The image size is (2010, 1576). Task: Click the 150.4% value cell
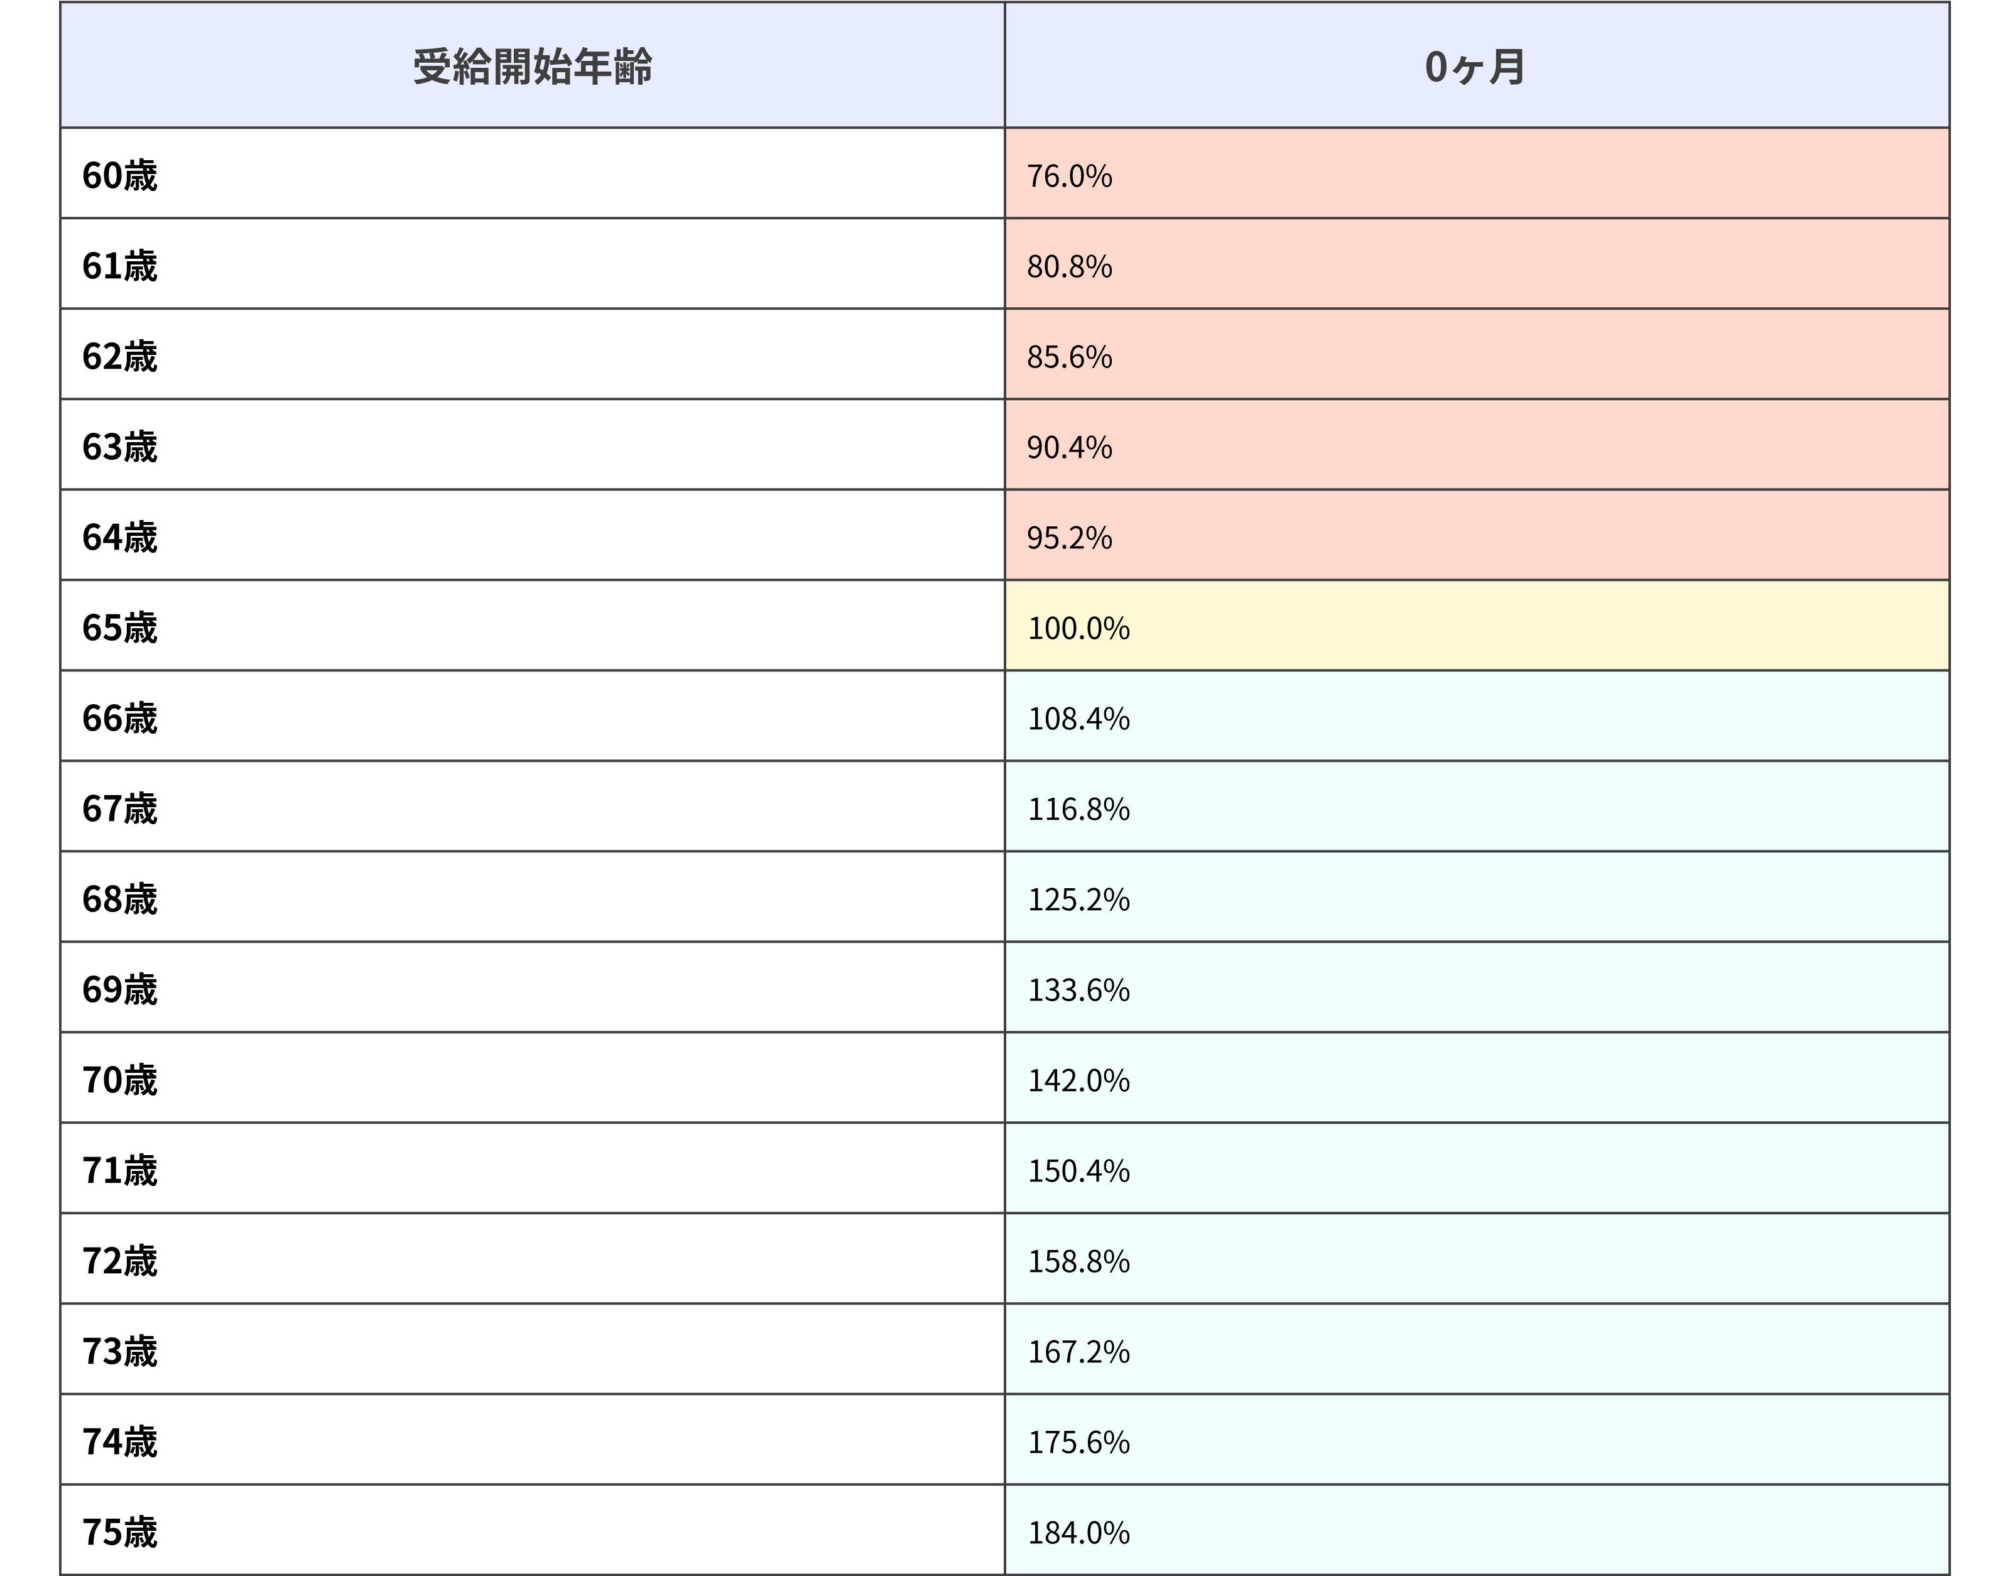(1078, 1170)
